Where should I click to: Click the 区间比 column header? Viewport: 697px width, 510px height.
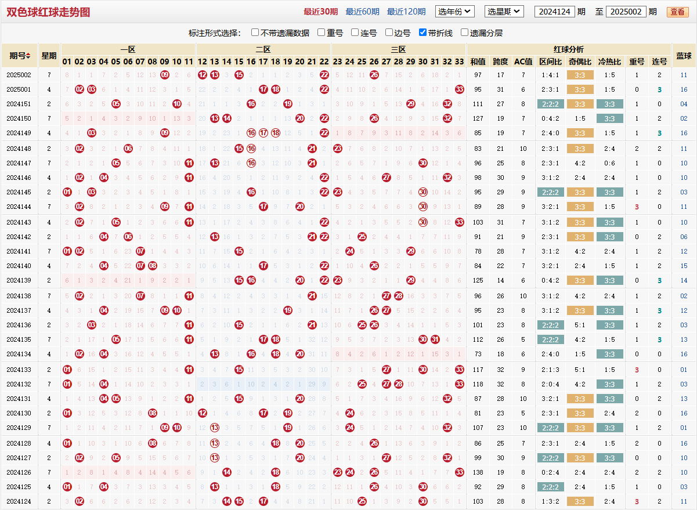click(550, 62)
